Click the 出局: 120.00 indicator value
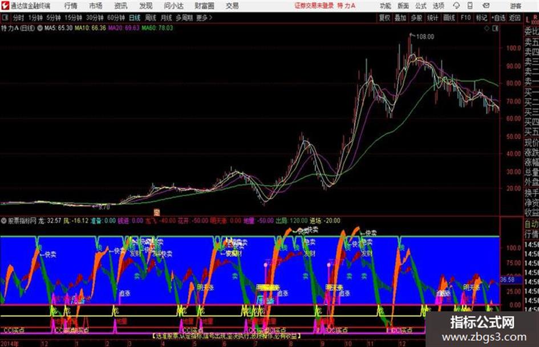 (x=291, y=221)
